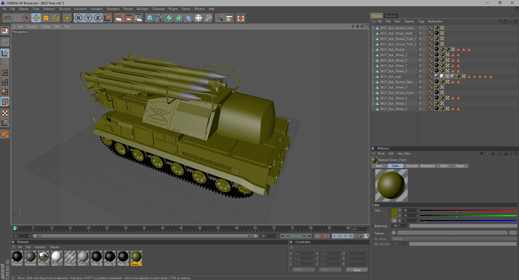Open the Mix Mode Normal dropdown
This screenshot has height=280, width=519.
454,239
